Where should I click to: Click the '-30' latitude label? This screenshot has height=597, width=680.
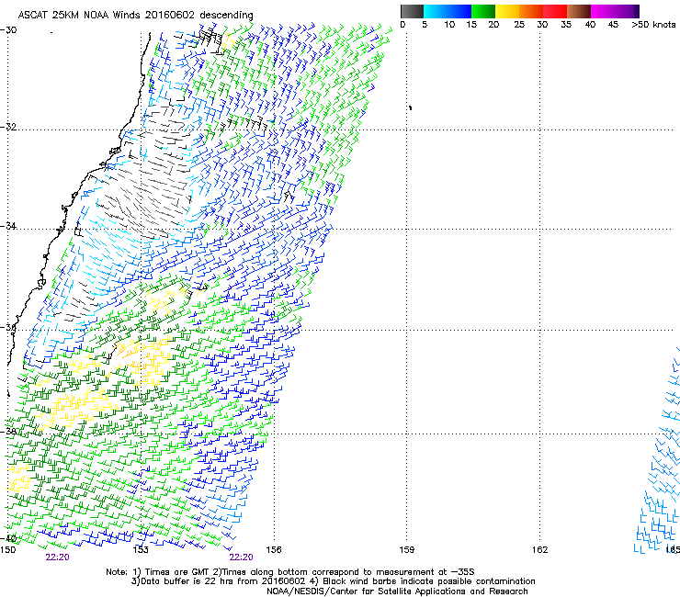tap(8, 30)
